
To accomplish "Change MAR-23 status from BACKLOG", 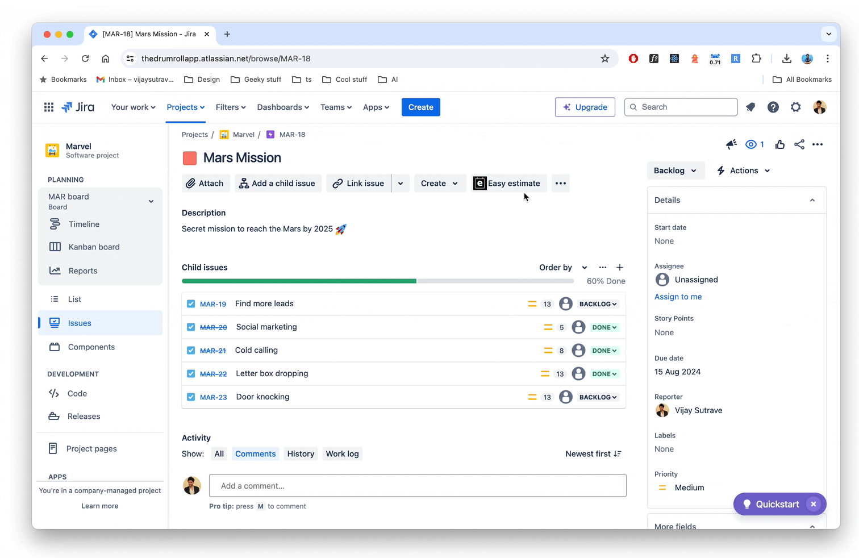I will pos(598,397).
